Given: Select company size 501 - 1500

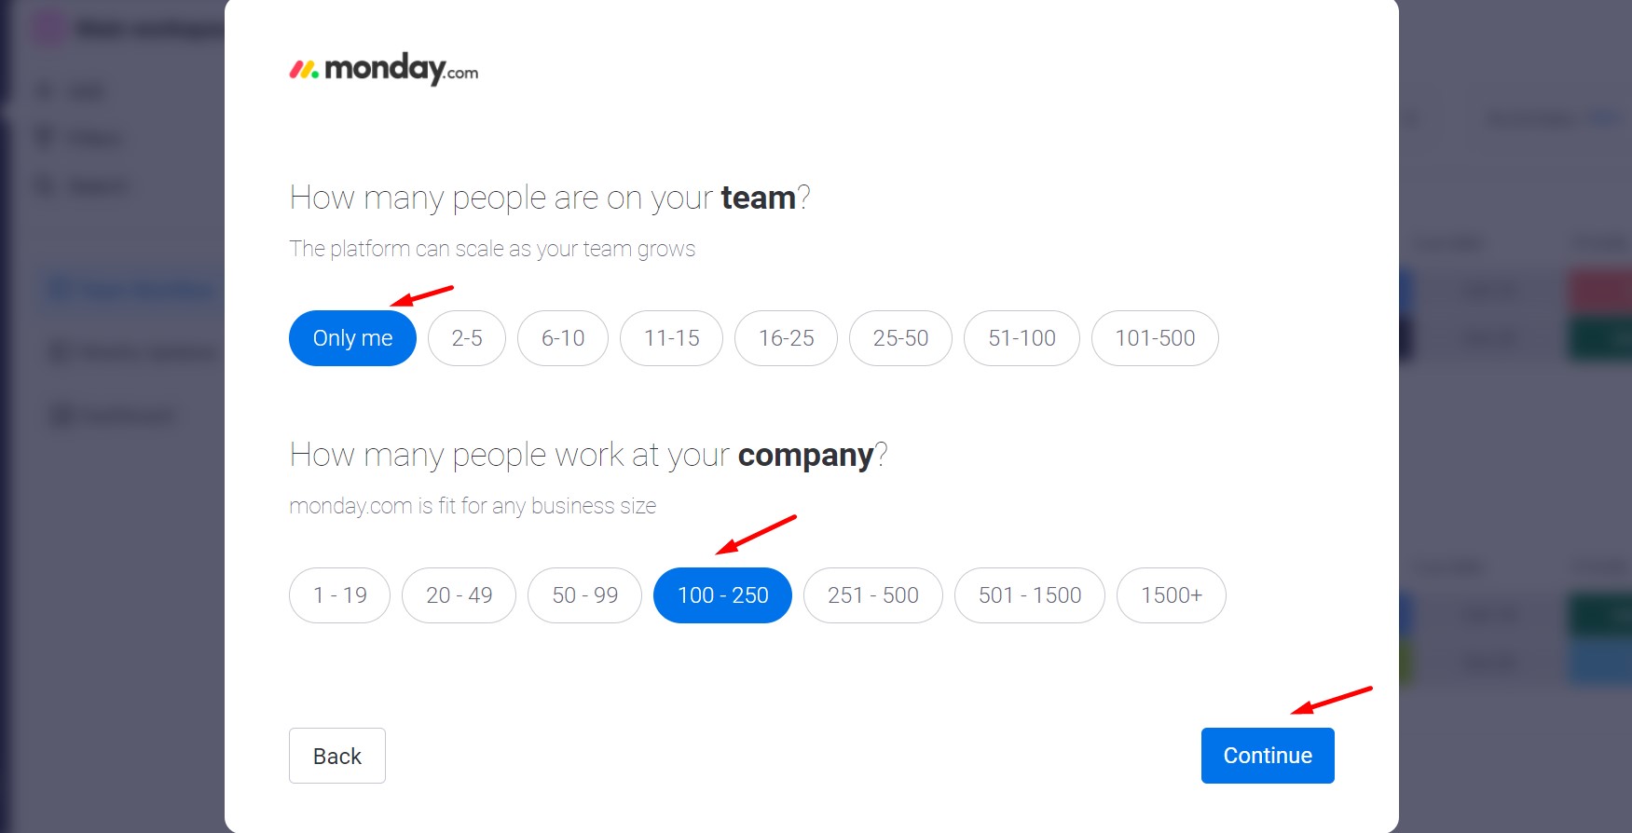Looking at the screenshot, I should [1030, 595].
